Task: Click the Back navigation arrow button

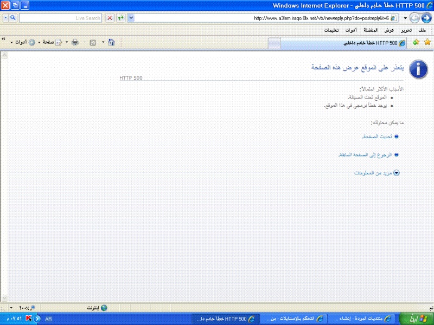Action: 426,18
